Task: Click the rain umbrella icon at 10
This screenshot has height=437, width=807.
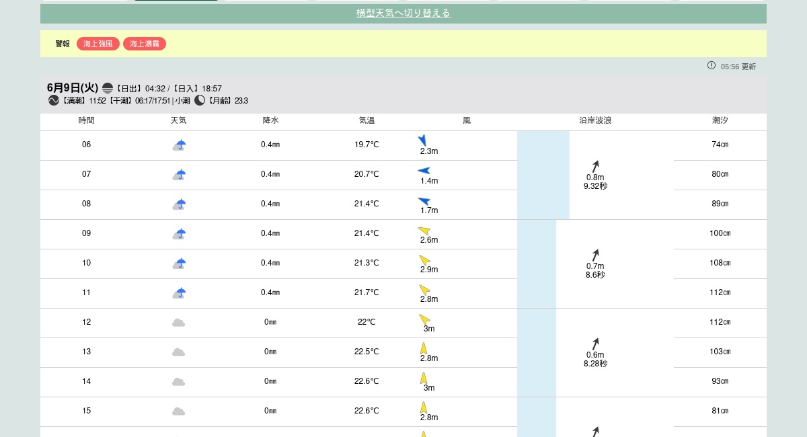Action: [179, 263]
